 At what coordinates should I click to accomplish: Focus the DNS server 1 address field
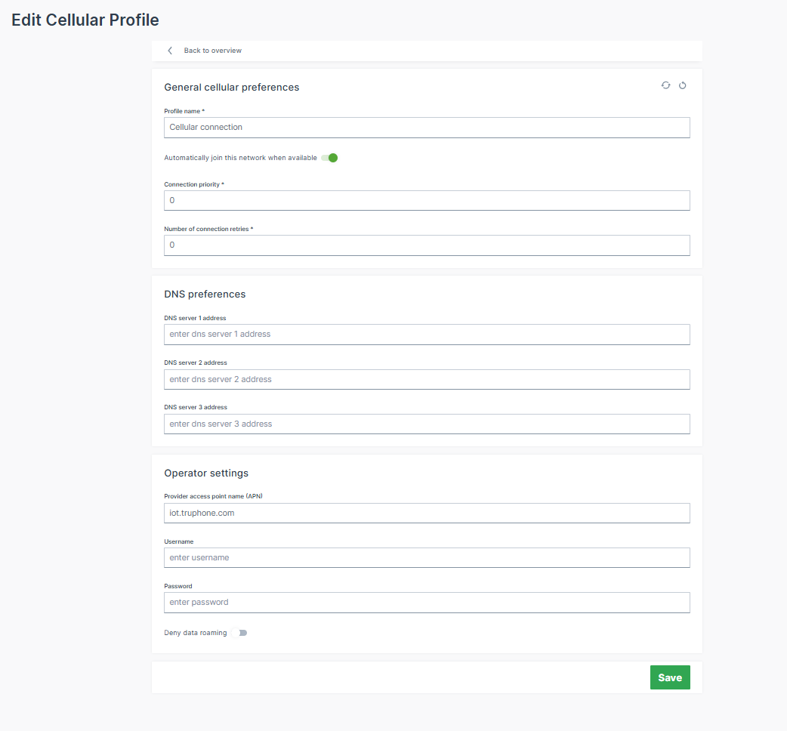click(x=427, y=334)
